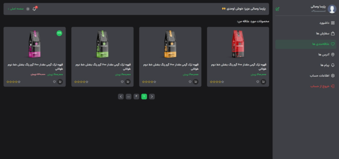
Task: Click the logout door icon
Action: click(x=333, y=86)
